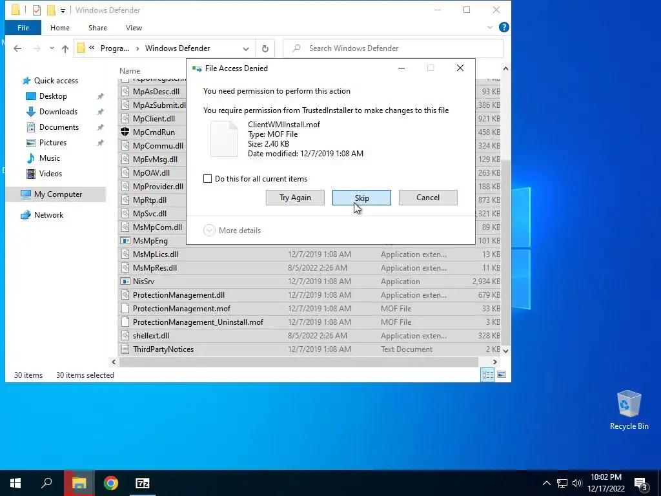Switch to the Share ribbon tab
This screenshot has width=661, height=496.
[x=97, y=28]
